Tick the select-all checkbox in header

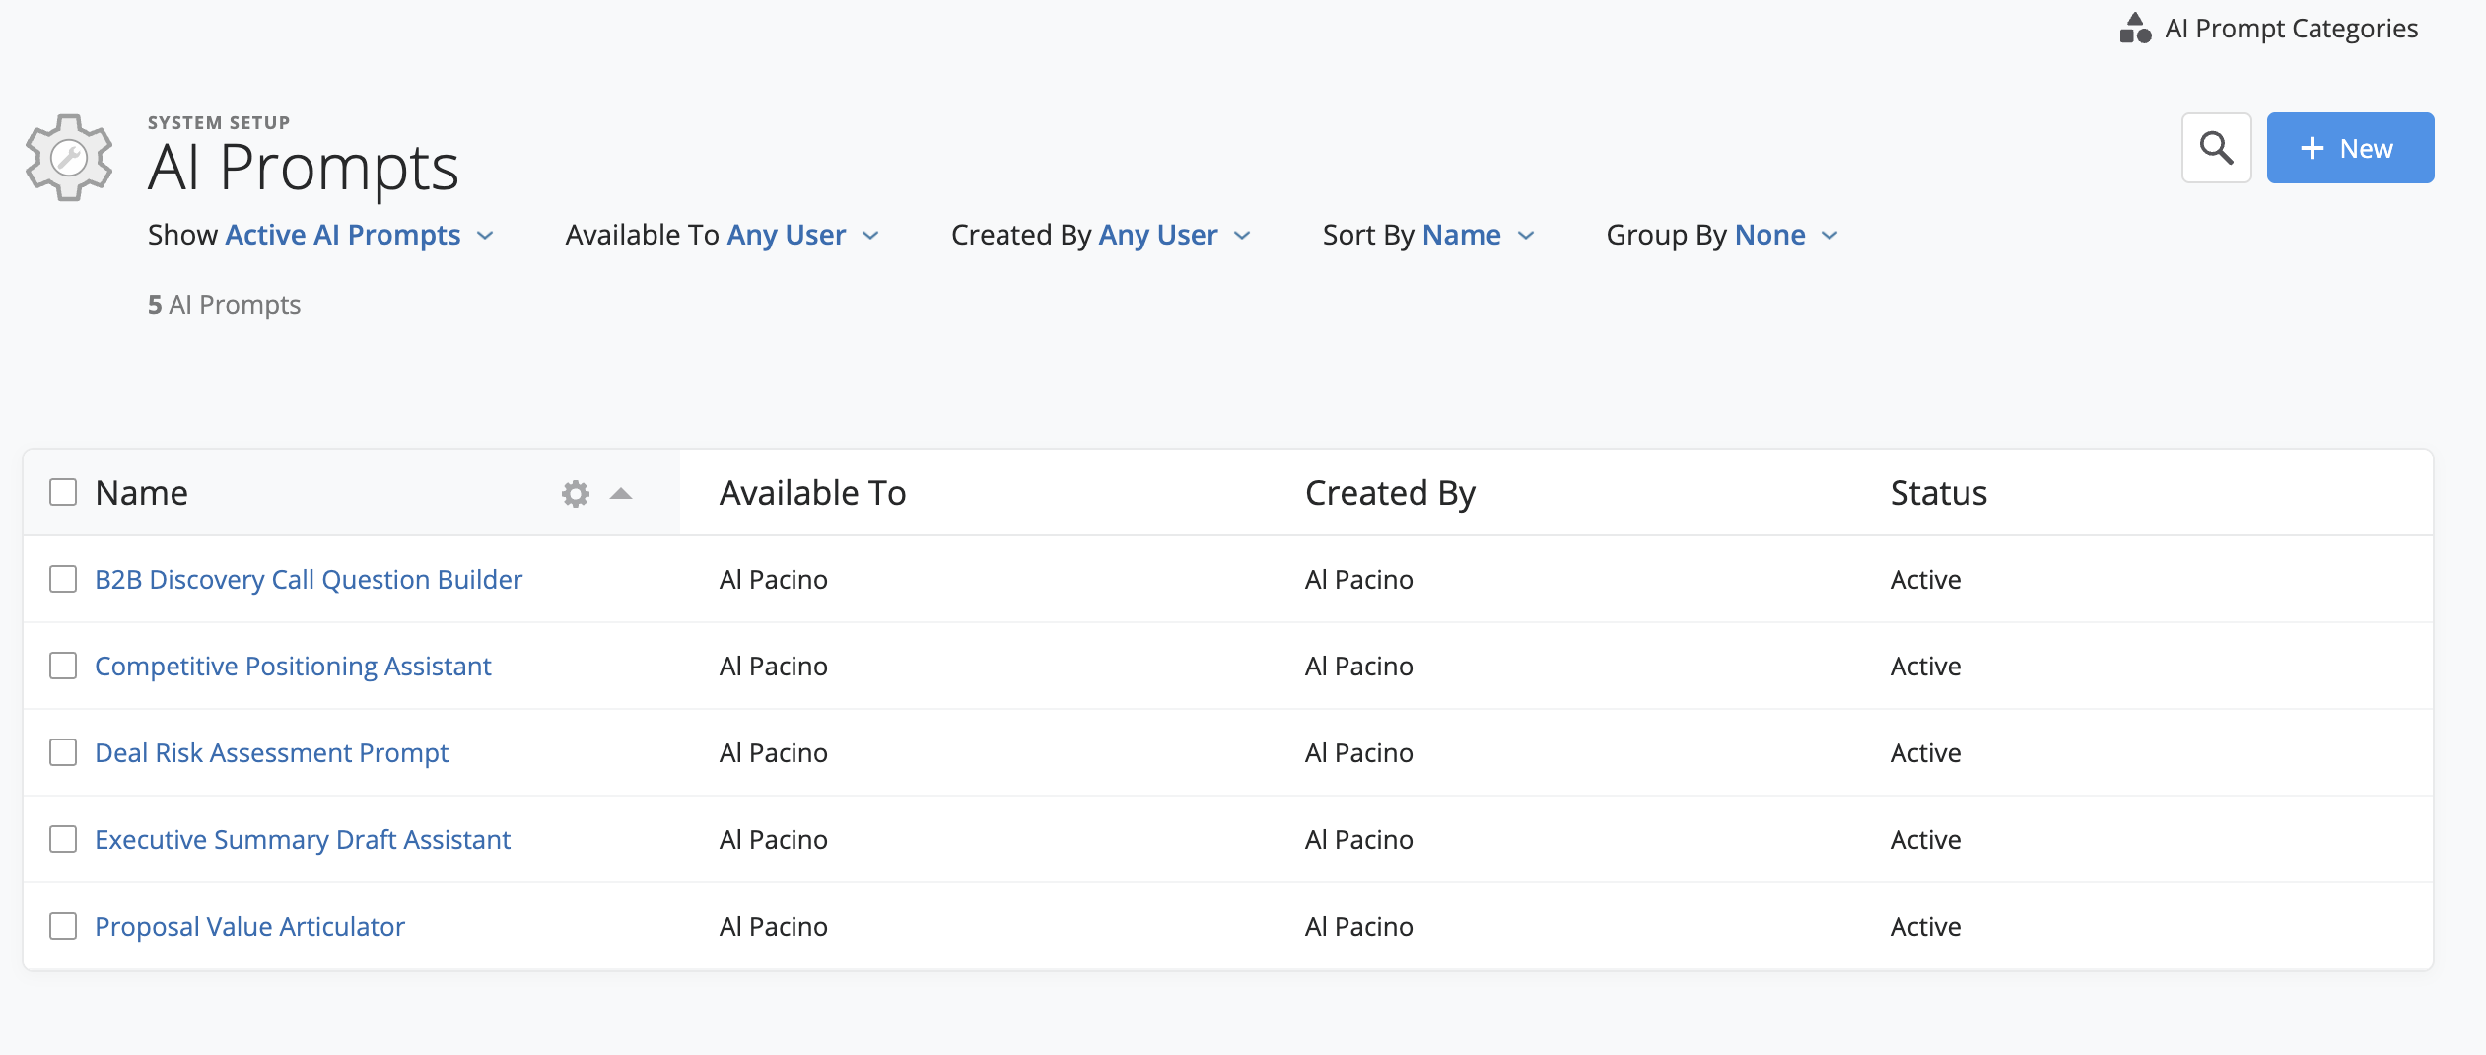point(63,492)
